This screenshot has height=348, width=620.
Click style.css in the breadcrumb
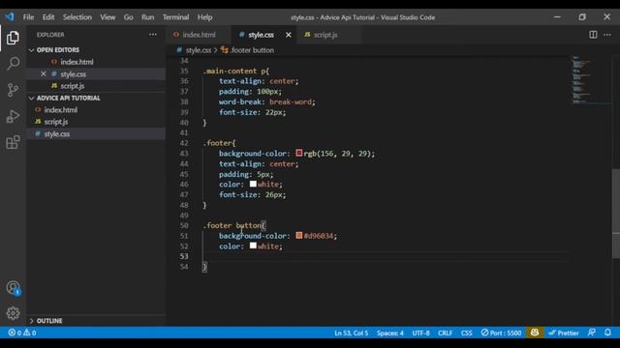(x=198, y=50)
